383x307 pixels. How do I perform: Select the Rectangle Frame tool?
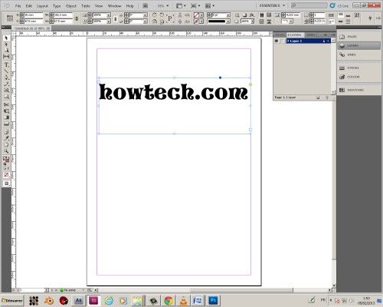click(6, 90)
